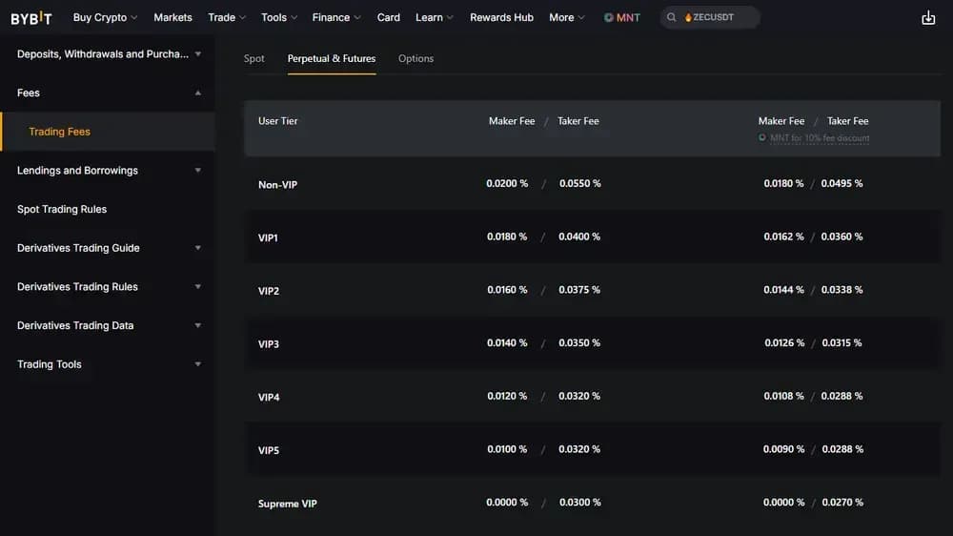Click VIP1 maker fee 0.0180 %
This screenshot has width=953, height=536.
pos(507,237)
